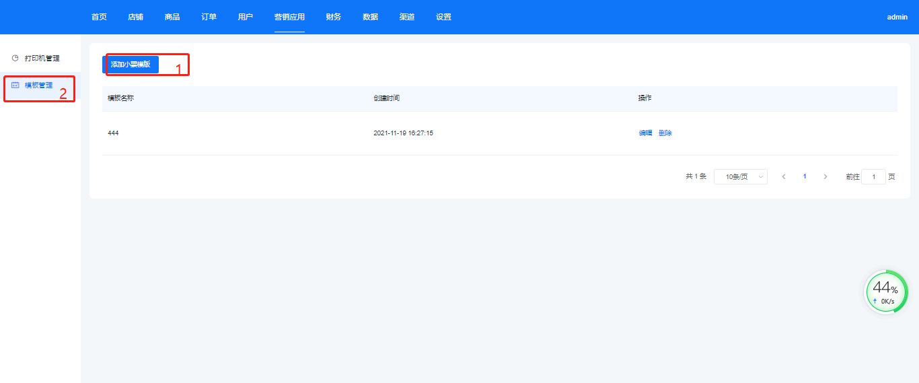
Task: Select page number 1 in pagination
Action: click(x=805, y=176)
